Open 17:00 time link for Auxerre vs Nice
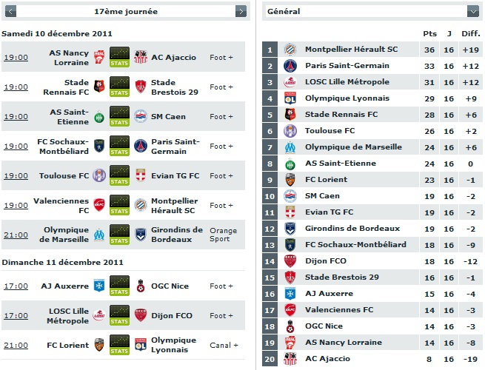The height and width of the screenshot is (370, 485). [16, 286]
